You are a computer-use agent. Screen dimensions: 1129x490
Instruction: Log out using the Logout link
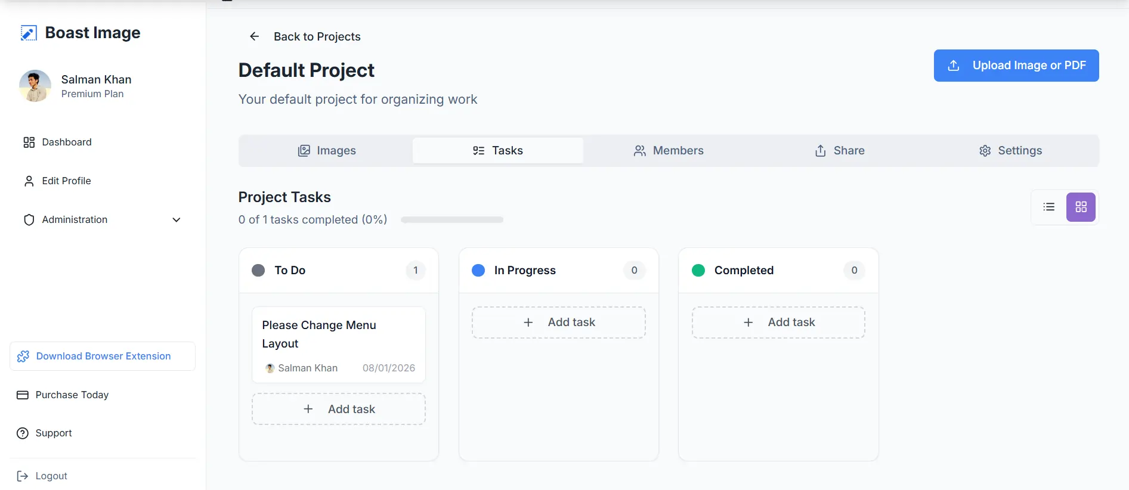pos(51,476)
